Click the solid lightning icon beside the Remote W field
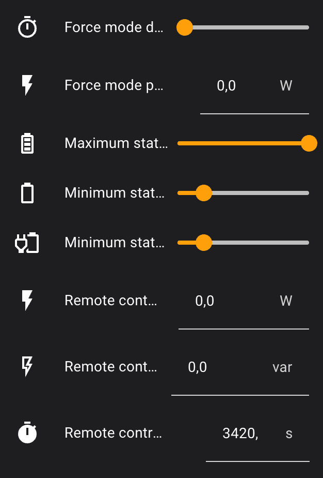323x478 pixels. coord(27,301)
